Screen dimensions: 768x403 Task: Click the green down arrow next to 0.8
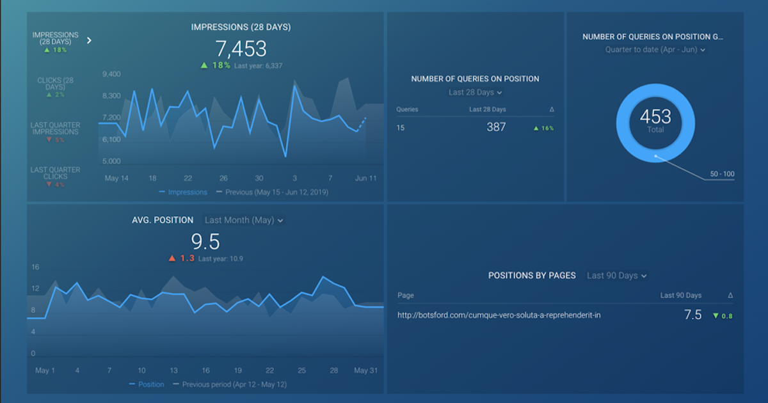click(716, 315)
